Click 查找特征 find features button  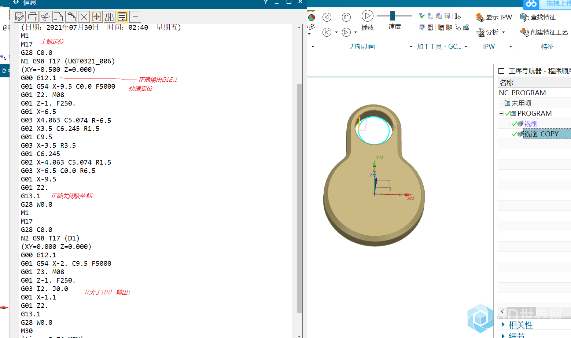coord(538,17)
